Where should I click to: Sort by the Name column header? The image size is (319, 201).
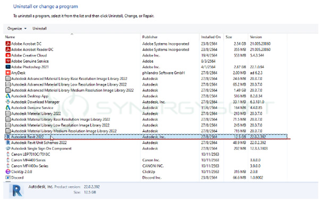10,37
